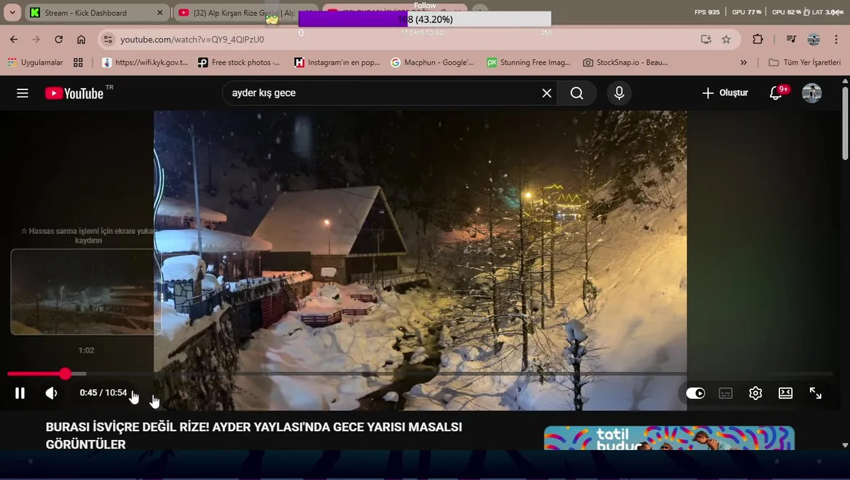Reload the current page
Image resolution: width=850 pixels, height=480 pixels.
59,39
